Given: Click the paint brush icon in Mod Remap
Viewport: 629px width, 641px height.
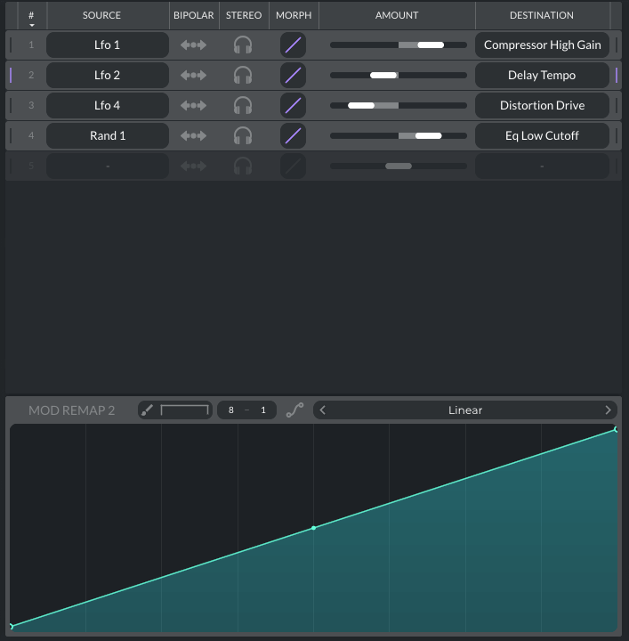Looking at the screenshot, I should [x=148, y=410].
